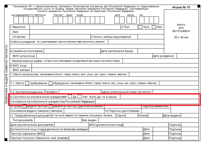Click the photo placeholder 'место для фотографии'
This screenshot has width=204, height=146.
click(x=181, y=31)
